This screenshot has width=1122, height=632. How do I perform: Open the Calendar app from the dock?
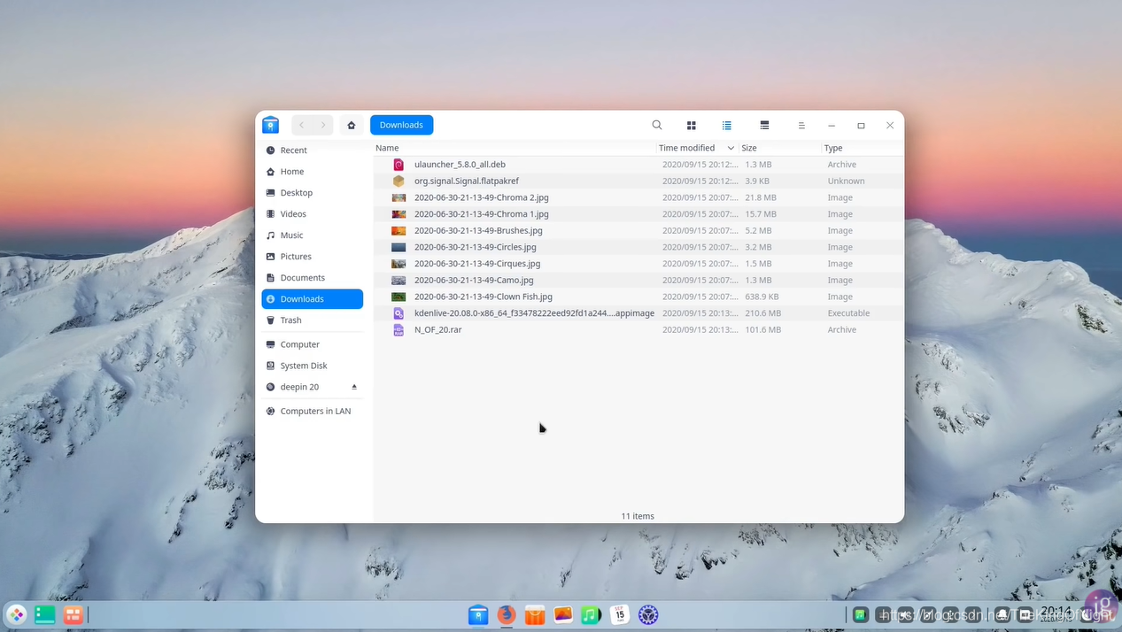[x=620, y=614]
